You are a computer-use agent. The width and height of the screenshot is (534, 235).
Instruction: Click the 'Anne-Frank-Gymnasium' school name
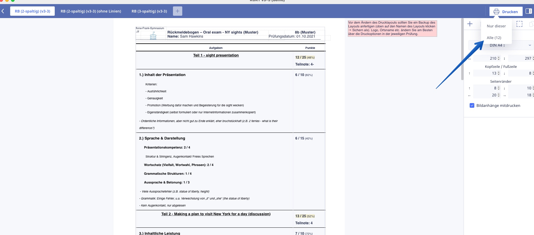click(150, 28)
